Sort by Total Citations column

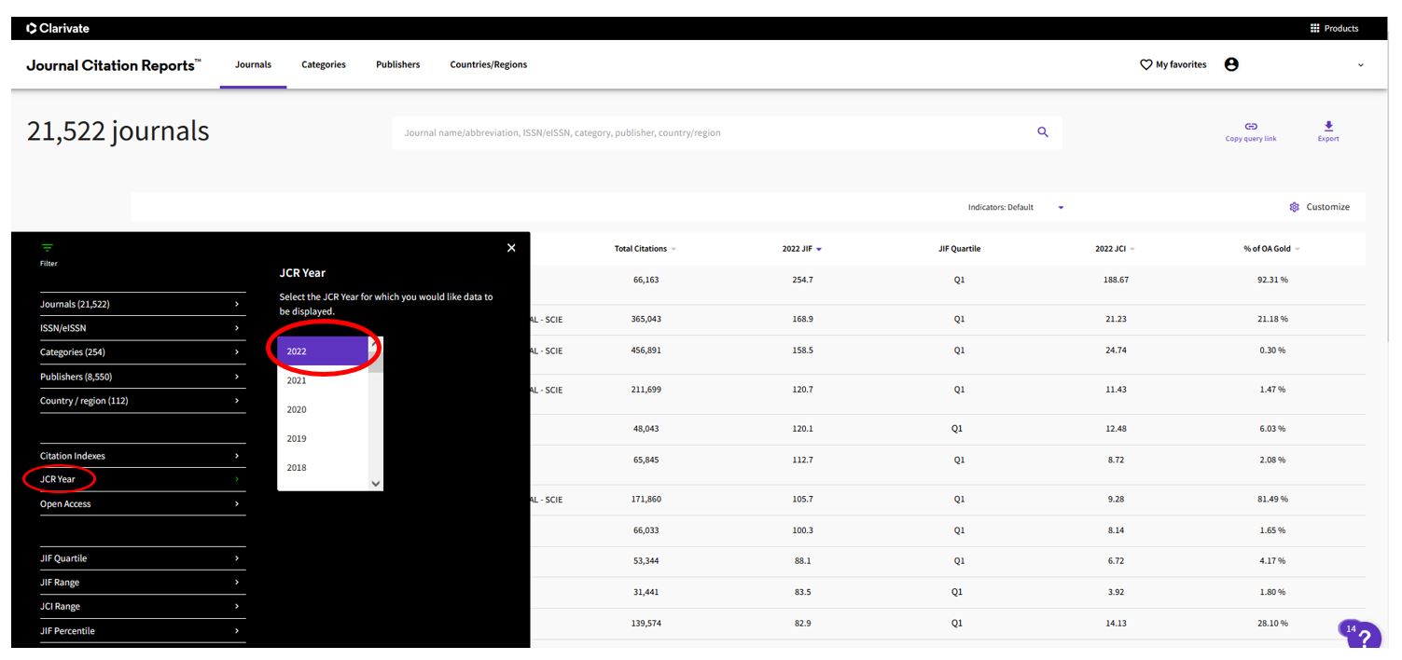(x=645, y=249)
